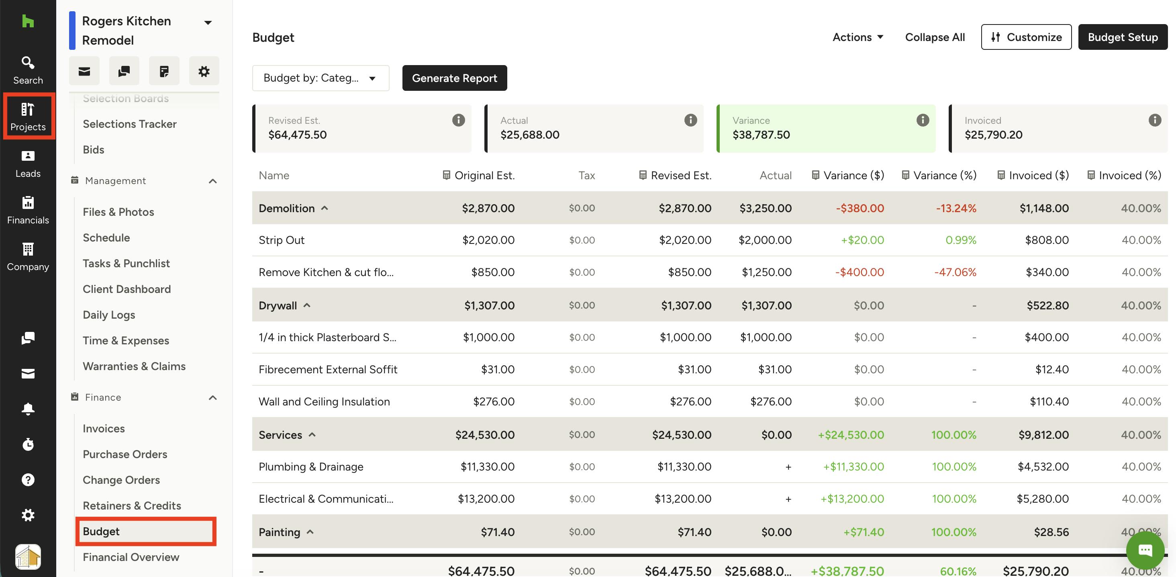Go to Financial Overview page
The width and height of the screenshot is (1176, 577).
click(x=131, y=557)
